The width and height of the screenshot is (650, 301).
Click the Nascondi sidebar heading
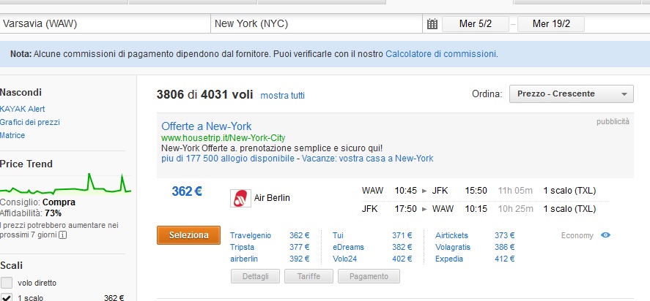click(x=21, y=92)
